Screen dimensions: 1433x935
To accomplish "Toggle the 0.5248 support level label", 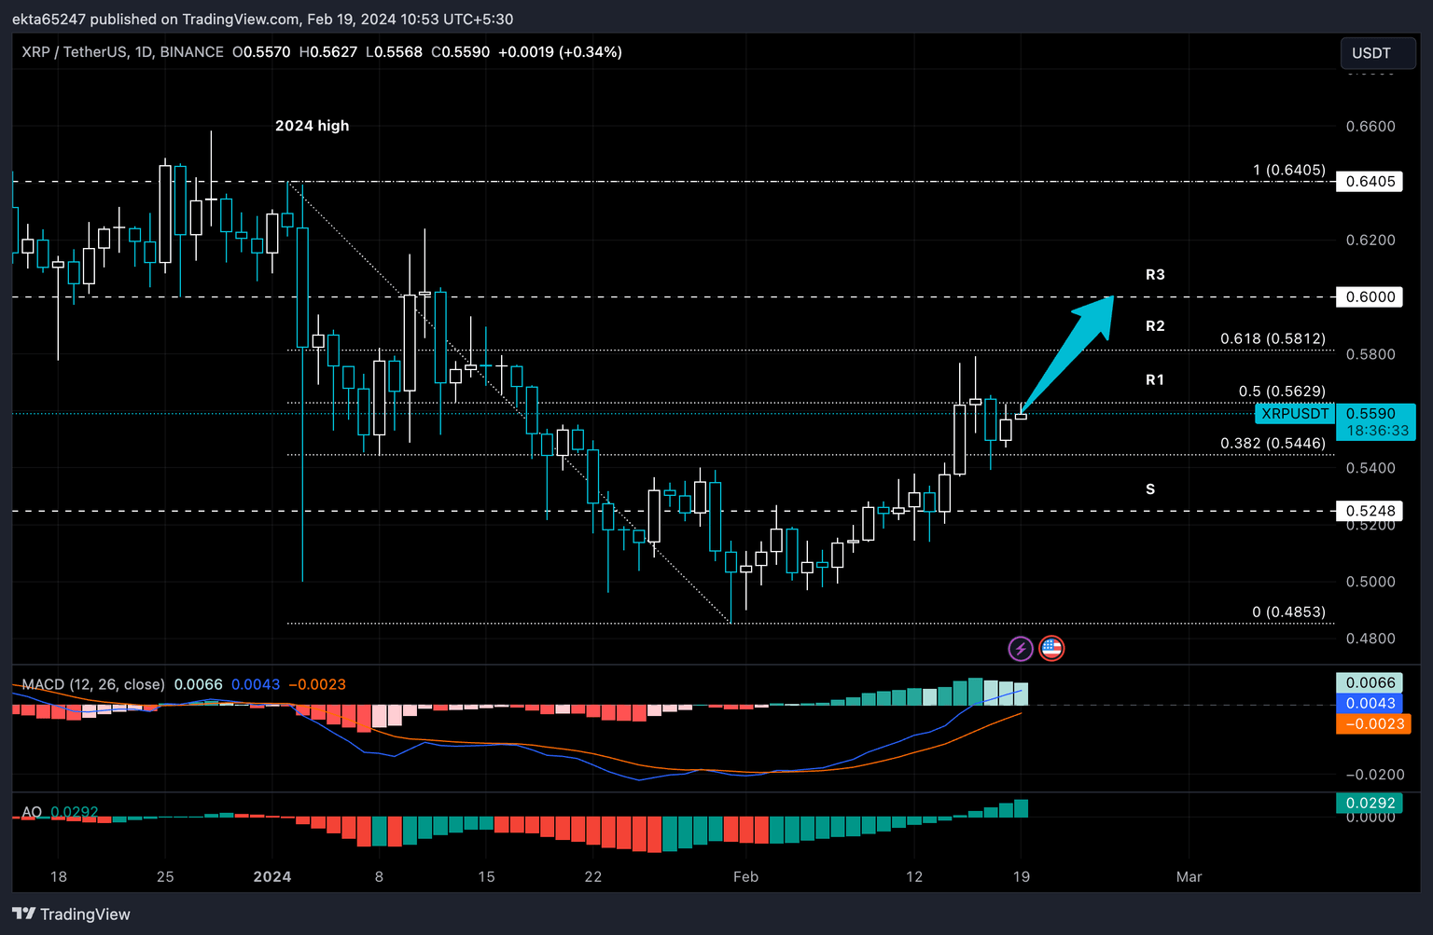I will point(1370,510).
